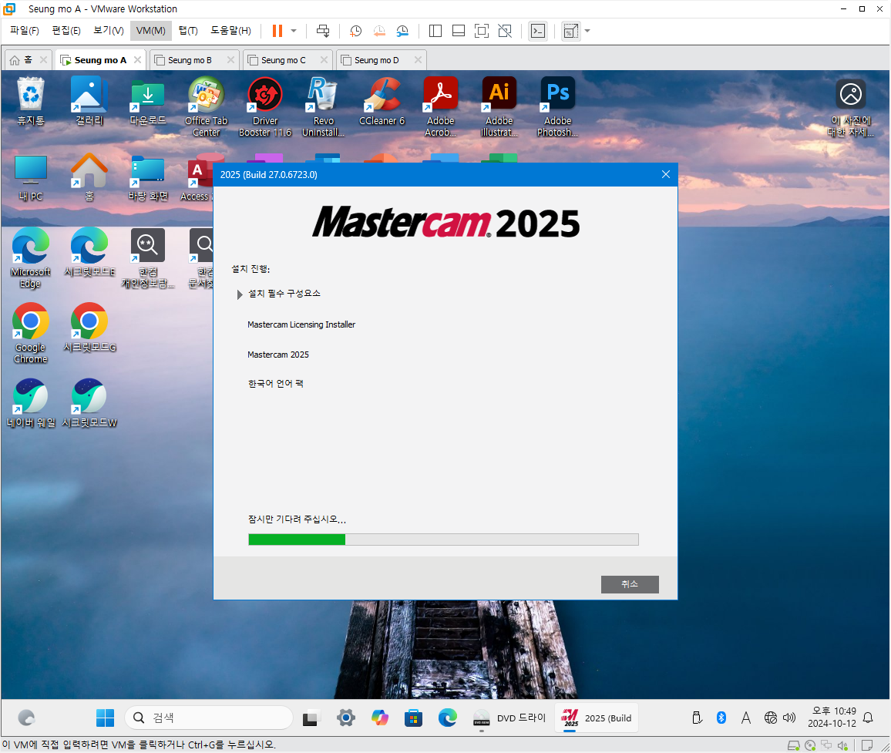Launch Revo Uninstaller shortcut
This screenshot has height=753, width=891.
tap(323, 107)
